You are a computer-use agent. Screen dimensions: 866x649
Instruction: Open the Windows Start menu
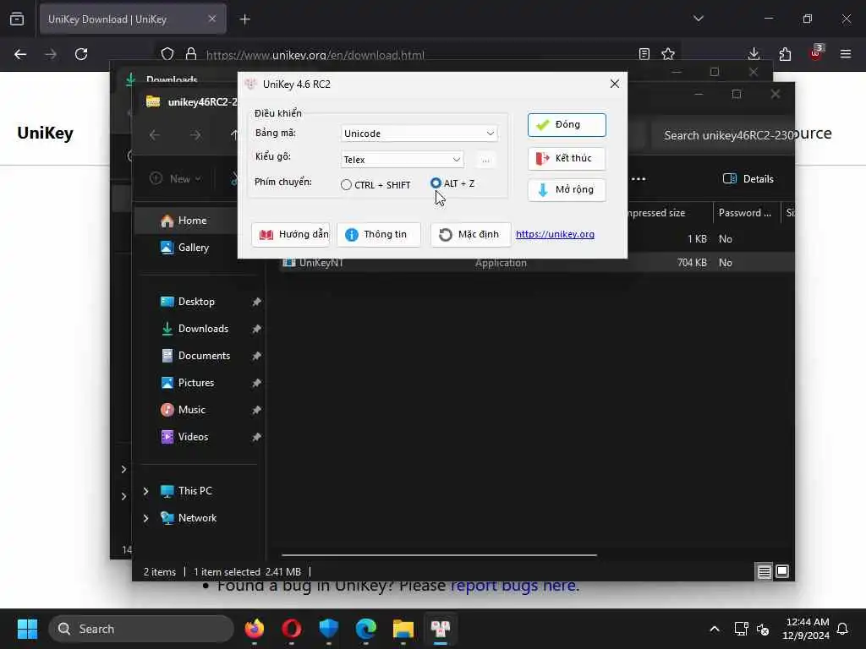click(x=27, y=629)
